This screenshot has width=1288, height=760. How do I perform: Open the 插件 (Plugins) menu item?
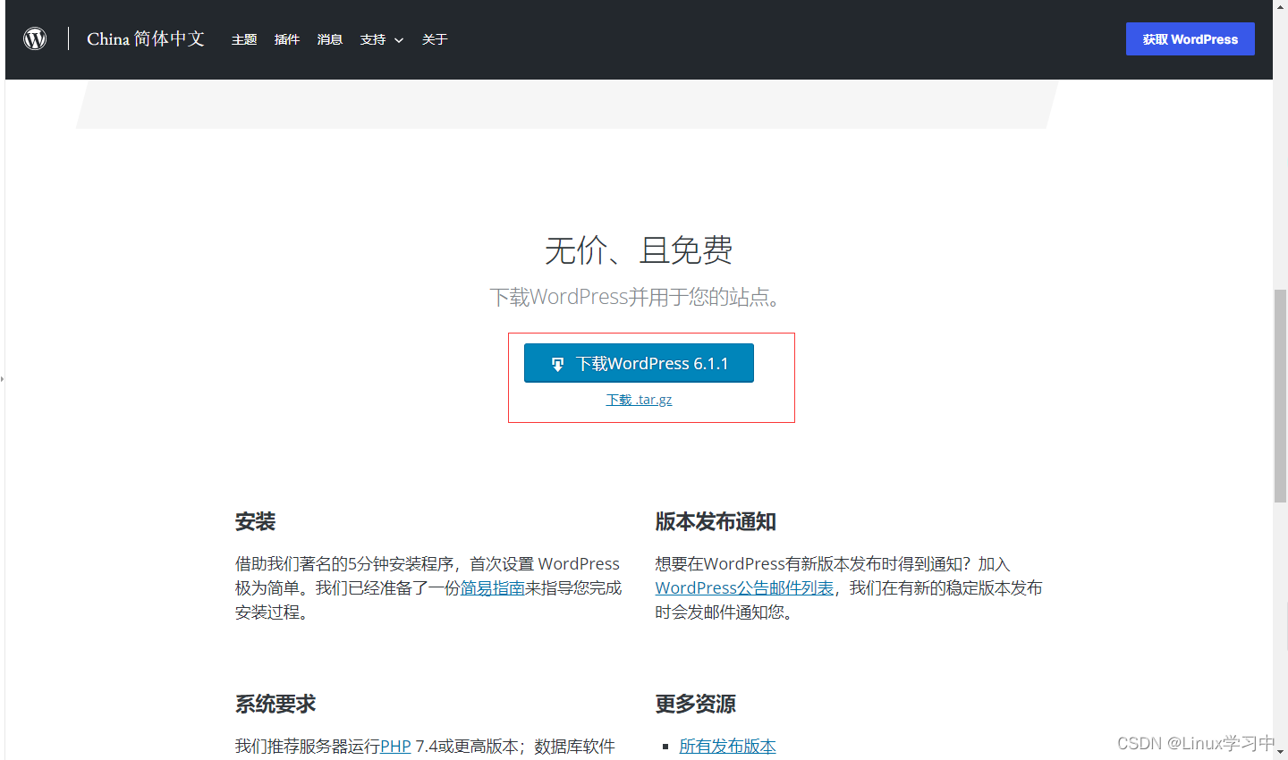pos(286,39)
